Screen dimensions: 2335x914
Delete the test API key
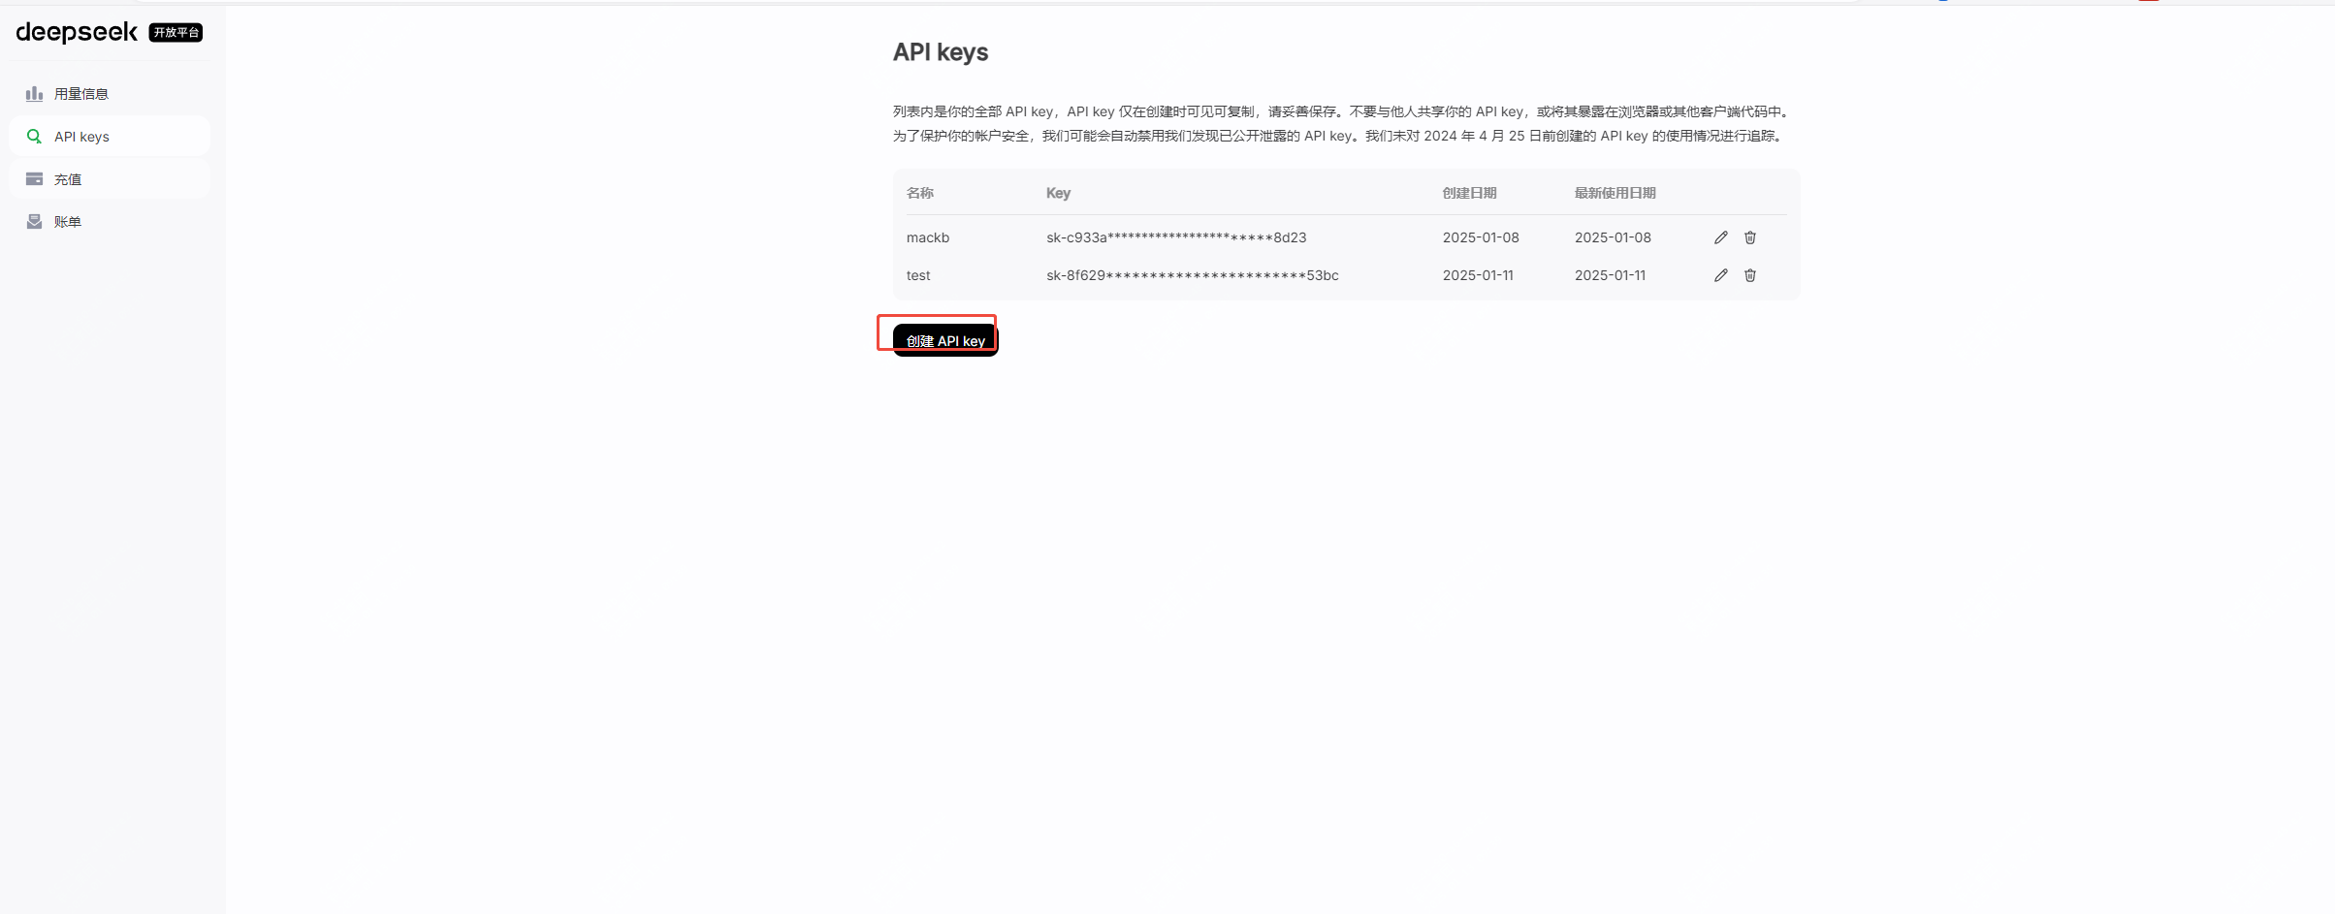click(1749, 275)
